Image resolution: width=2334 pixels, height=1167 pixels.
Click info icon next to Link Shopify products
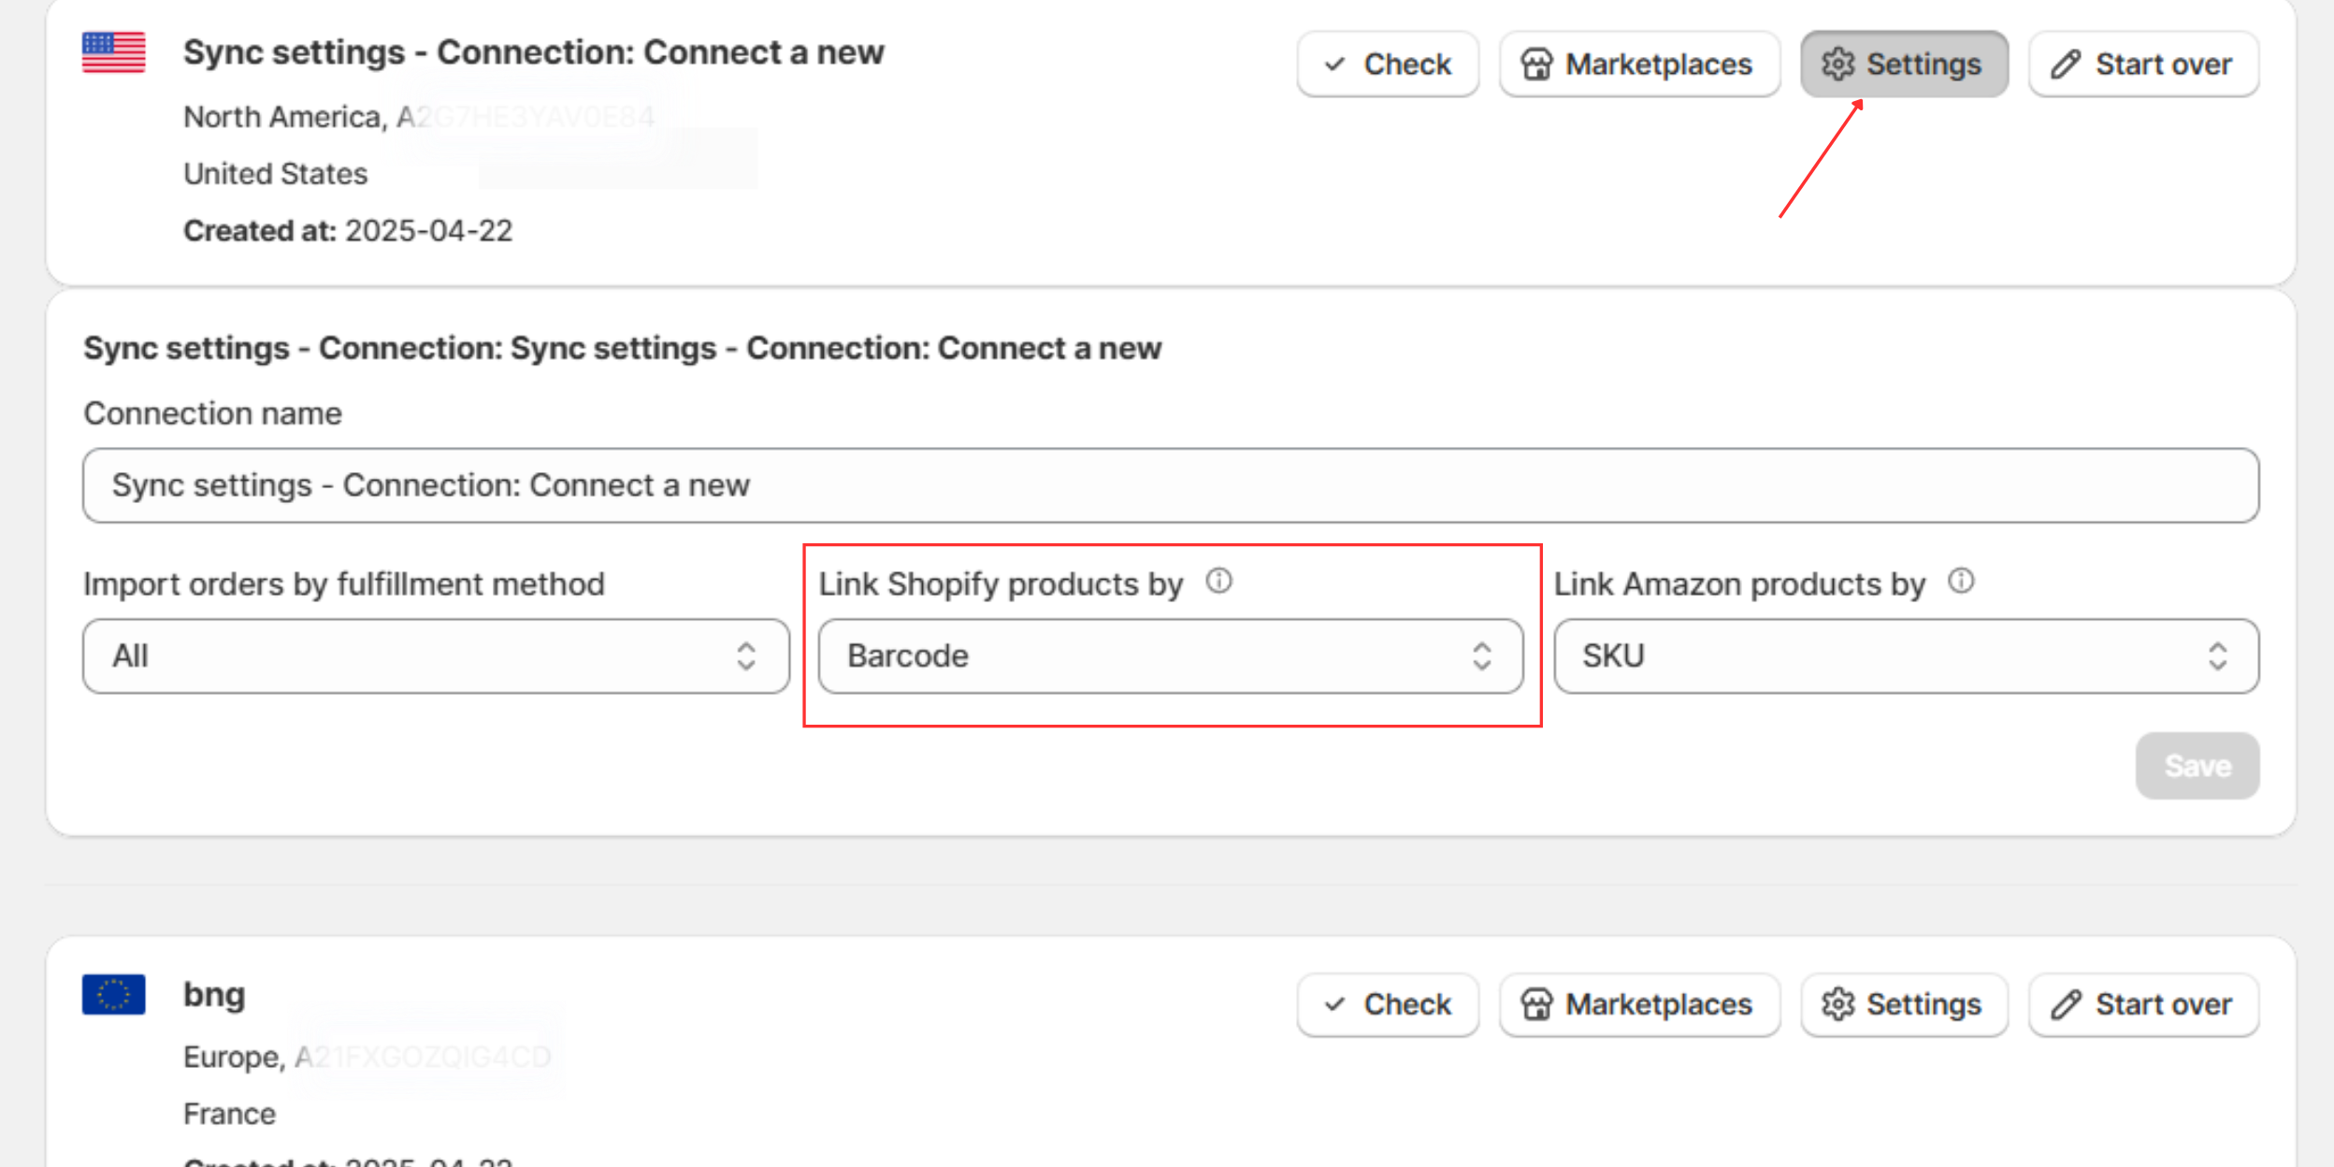point(1218,582)
